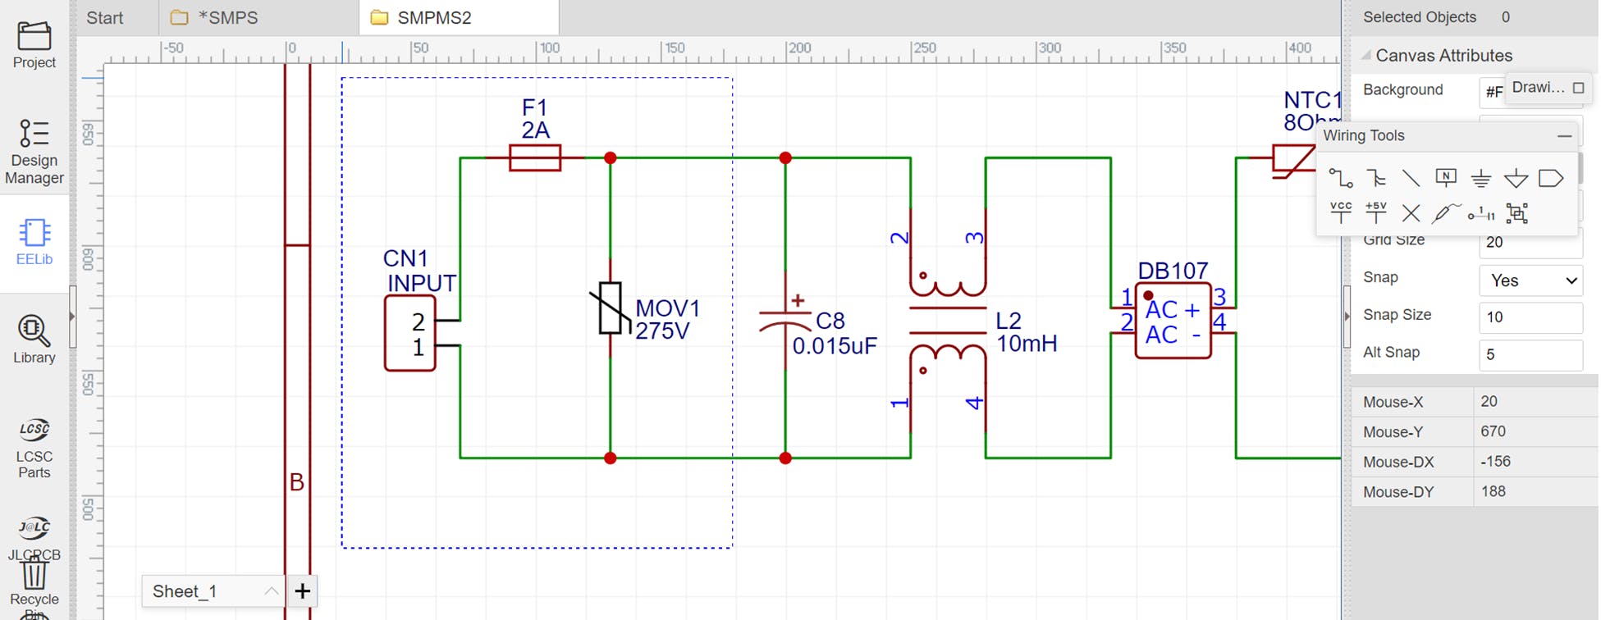Select the Wire tool in Wiring Tools
The image size is (1601, 620).
pos(1341,178)
